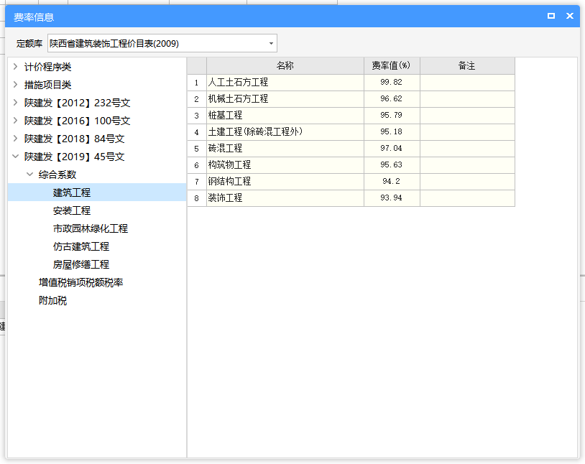Click the 计价程序类 label
585x464 pixels.
[x=47, y=67]
